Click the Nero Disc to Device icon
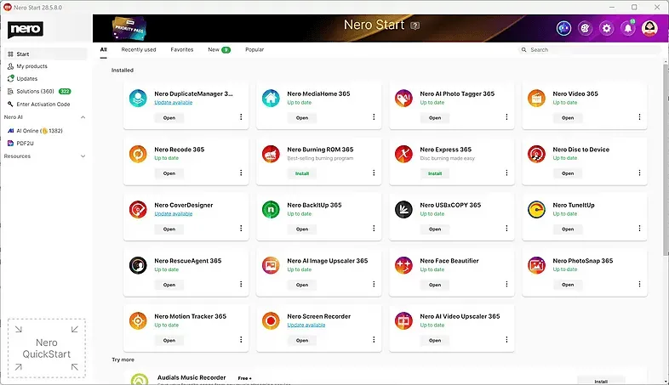The height and width of the screenshot is (385, 669). pyautogui.click(x=536, y=154)
